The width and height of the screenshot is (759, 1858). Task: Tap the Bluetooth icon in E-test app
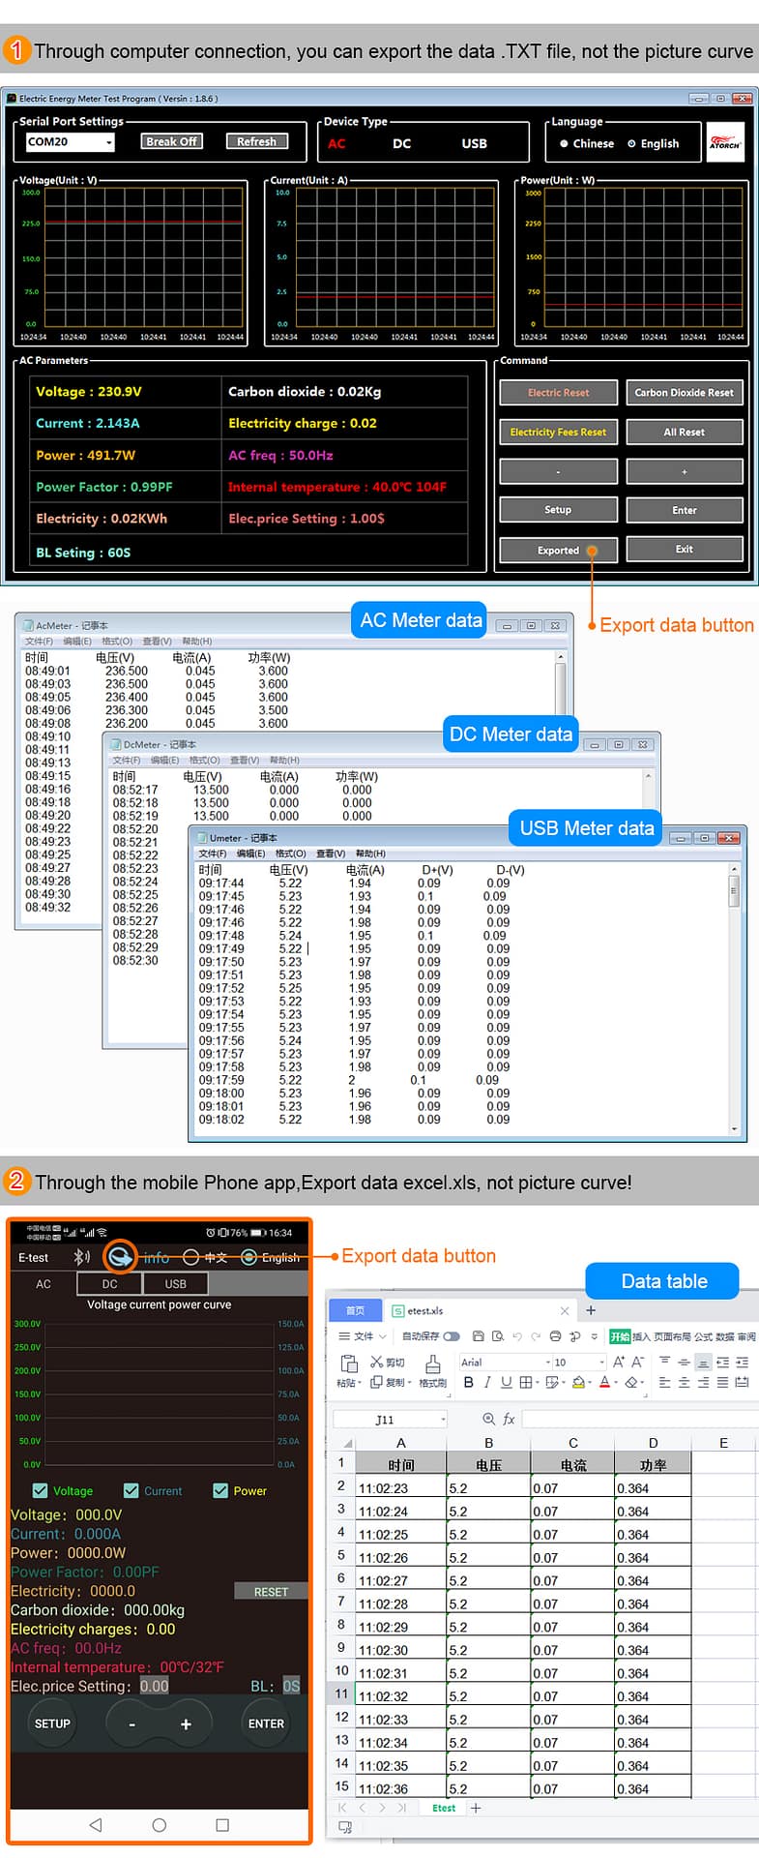coord(81,1256)
